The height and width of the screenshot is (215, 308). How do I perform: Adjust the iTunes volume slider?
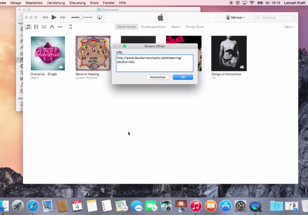point(81,17)
